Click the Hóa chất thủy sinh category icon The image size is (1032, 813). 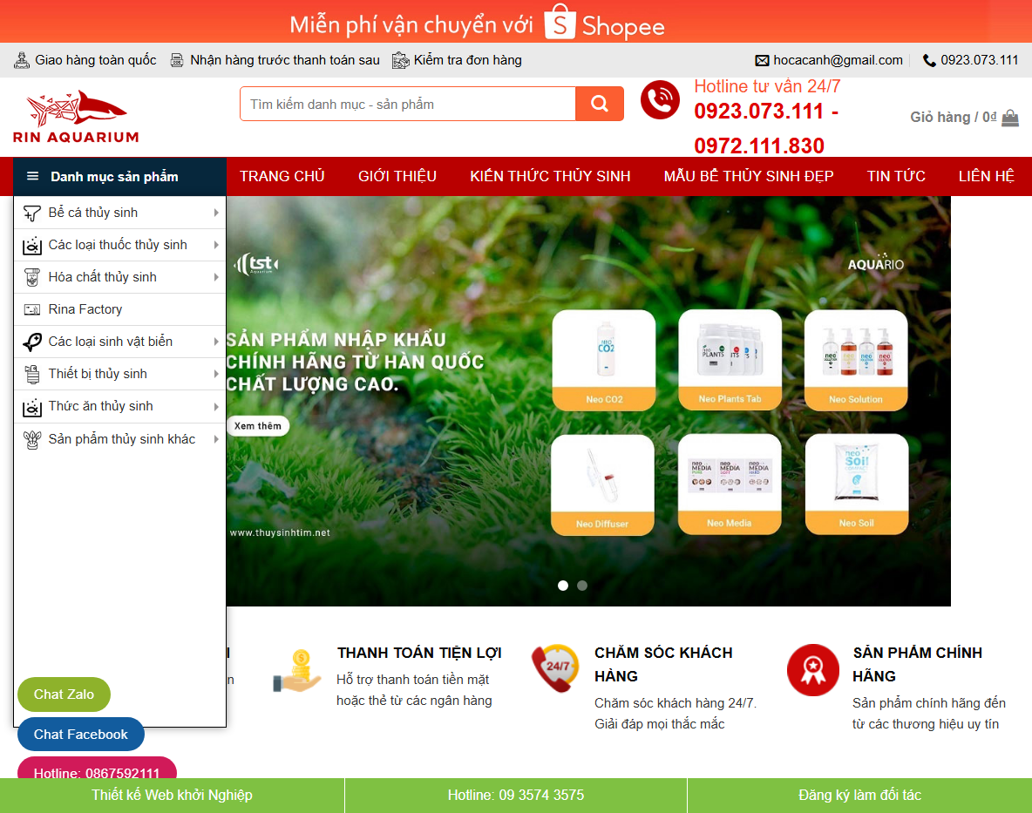point(31,276)
